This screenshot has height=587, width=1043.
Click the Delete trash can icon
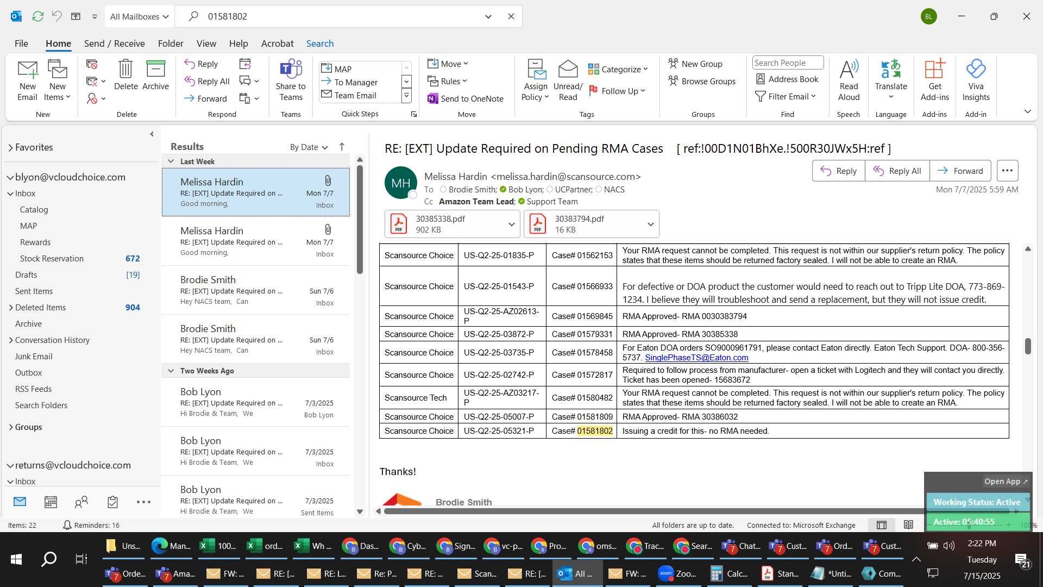coord(125,75)
